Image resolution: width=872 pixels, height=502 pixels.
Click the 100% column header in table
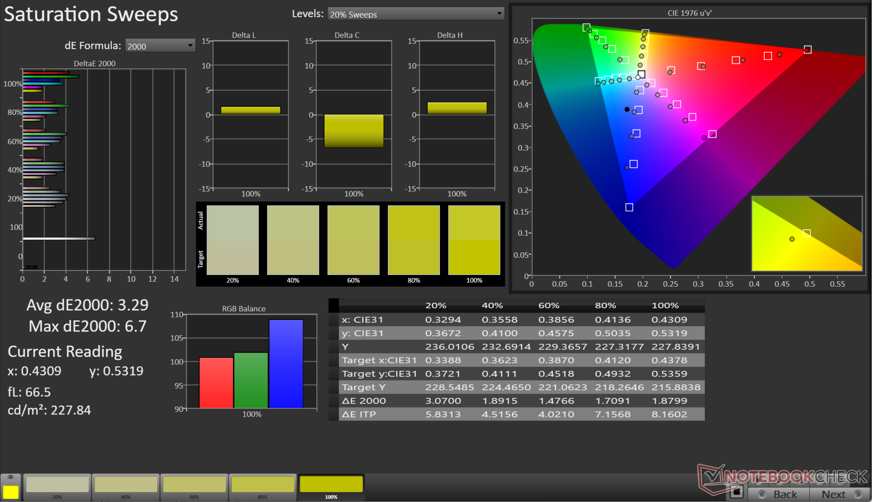point(664,305)
